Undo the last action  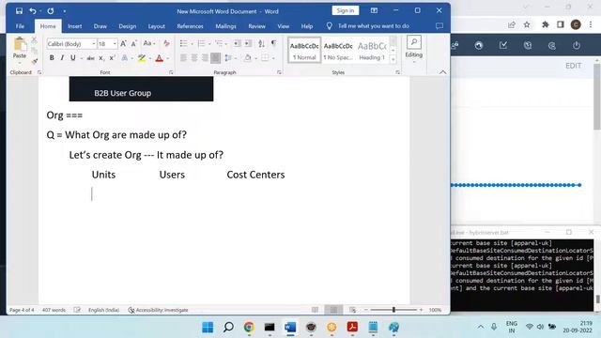tap(33, 11)
